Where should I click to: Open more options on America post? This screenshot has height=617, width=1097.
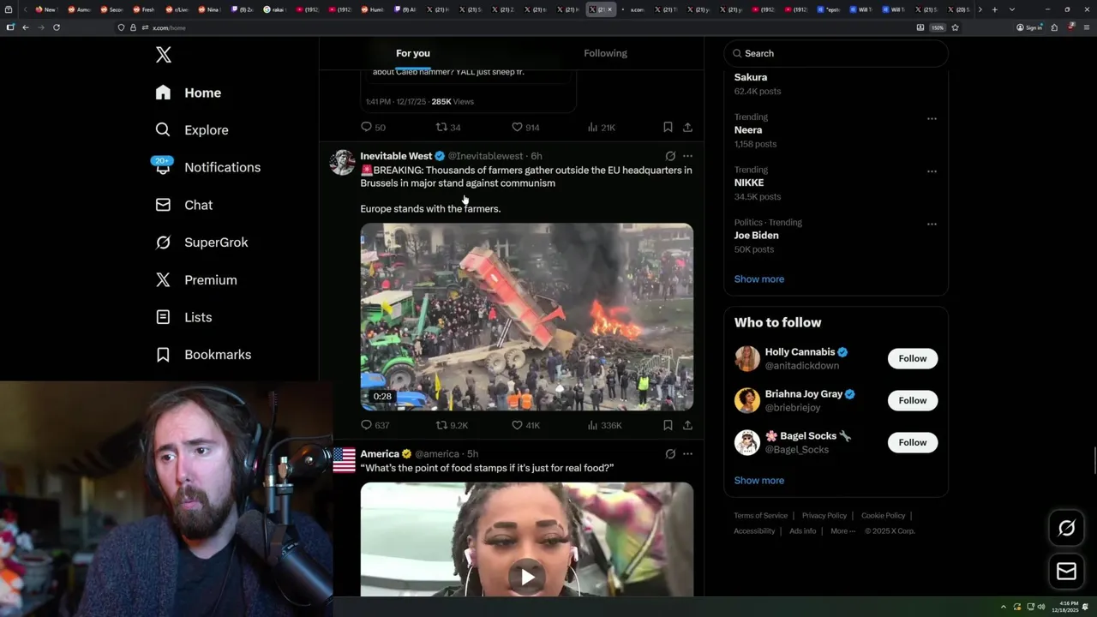pos(687,454)
